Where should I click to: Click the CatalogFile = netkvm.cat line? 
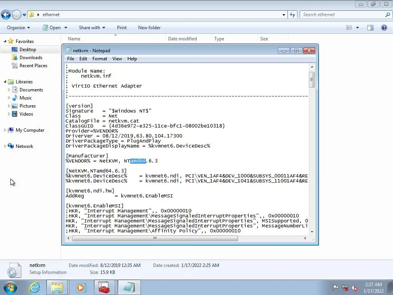(102, 121)
